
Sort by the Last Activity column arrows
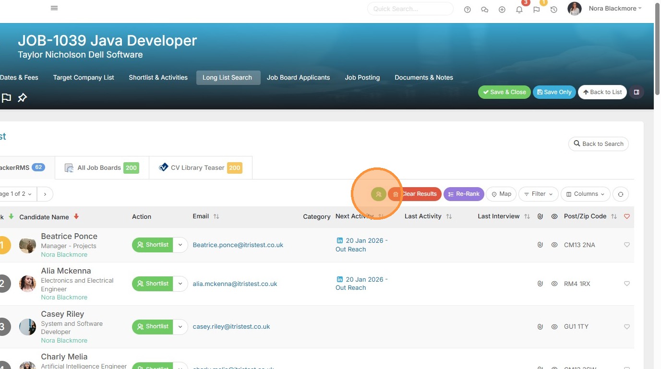(x=449, y=216)
